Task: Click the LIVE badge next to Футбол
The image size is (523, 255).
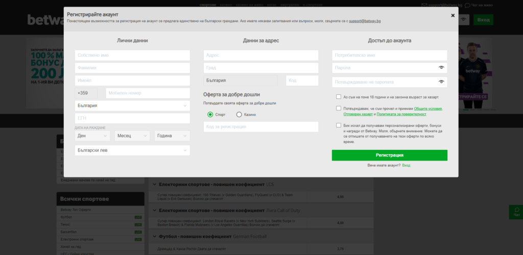Action: point(138,217)
